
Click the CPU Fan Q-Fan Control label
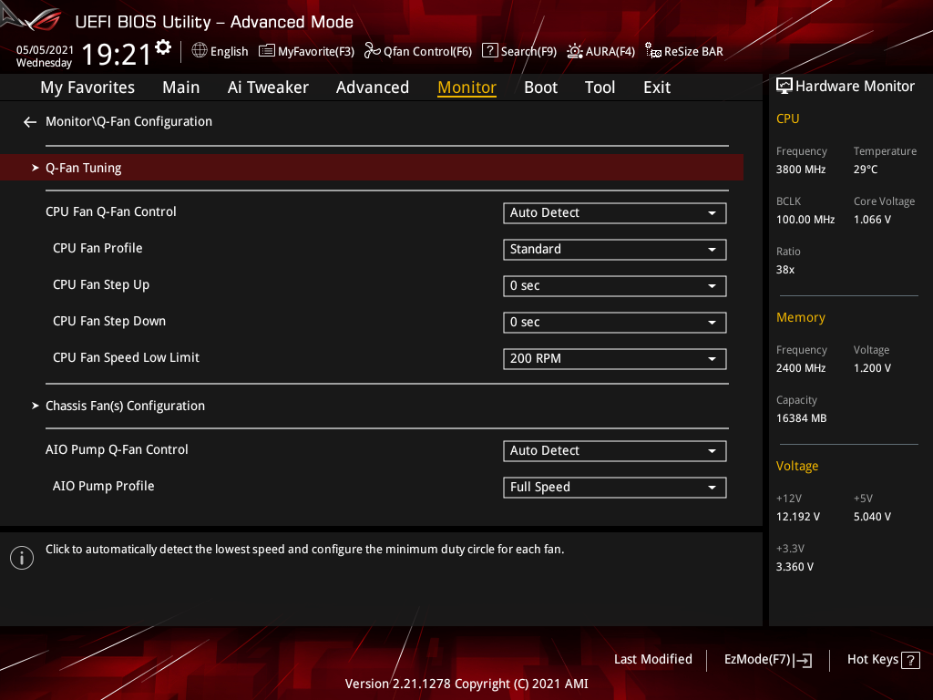tap(110, 211)
